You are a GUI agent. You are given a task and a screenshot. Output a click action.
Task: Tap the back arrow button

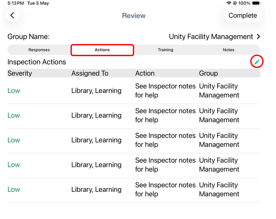[x=12, y=15]
